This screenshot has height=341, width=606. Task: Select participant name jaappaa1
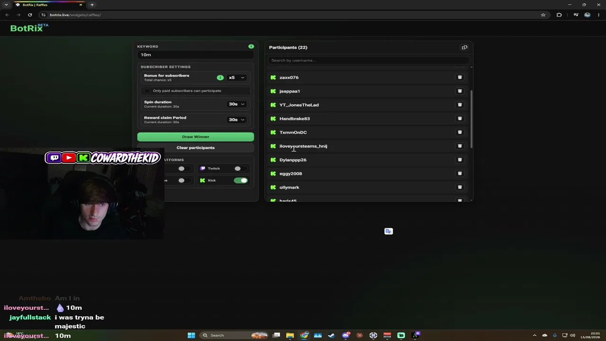[290, 91]
